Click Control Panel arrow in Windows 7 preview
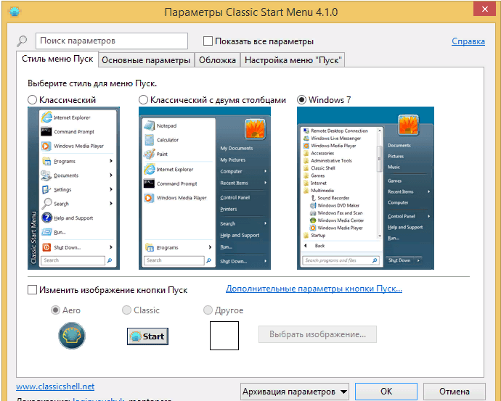 pyautogui.click(x=428, y=216)
